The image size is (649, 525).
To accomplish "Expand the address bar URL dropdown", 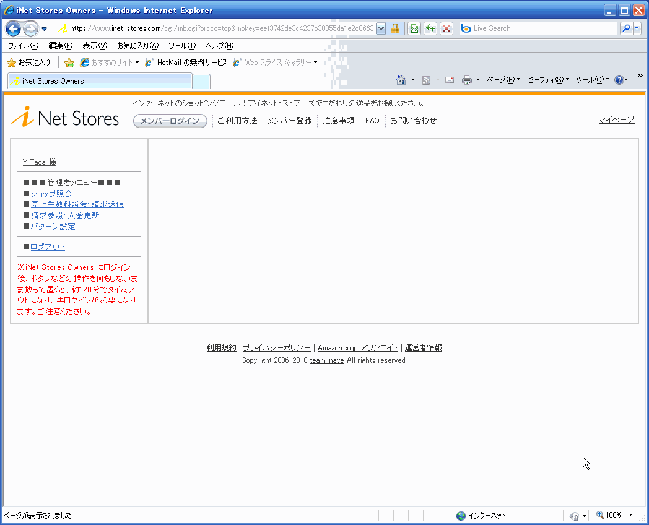I will point(381,28).
